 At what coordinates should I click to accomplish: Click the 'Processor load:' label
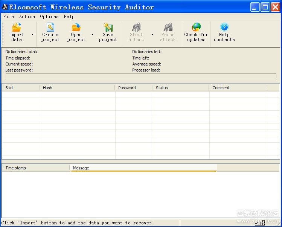146,70
